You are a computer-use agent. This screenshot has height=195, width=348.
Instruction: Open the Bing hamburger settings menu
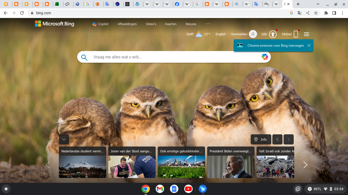(306, 34)
